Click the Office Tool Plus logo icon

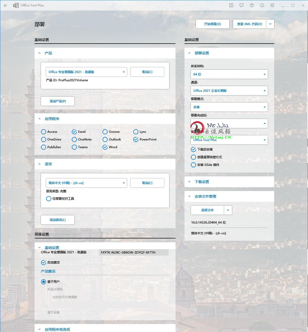point(16,5)
